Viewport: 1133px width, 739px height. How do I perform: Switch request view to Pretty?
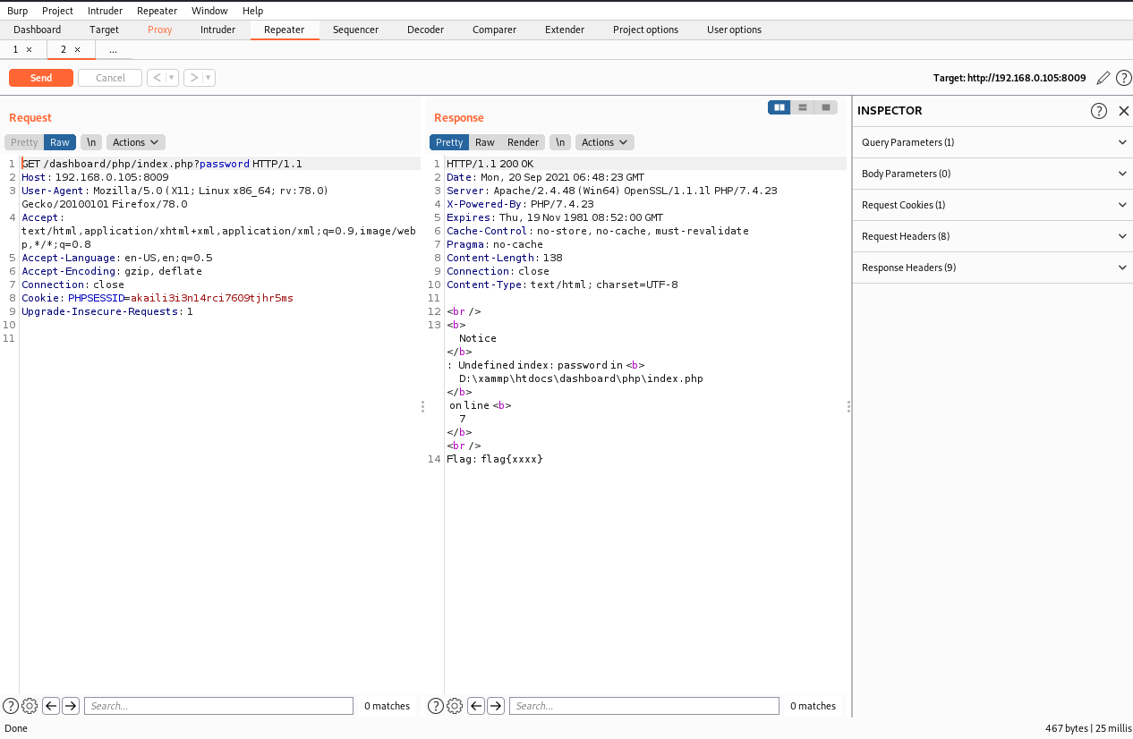pos(24,142)
